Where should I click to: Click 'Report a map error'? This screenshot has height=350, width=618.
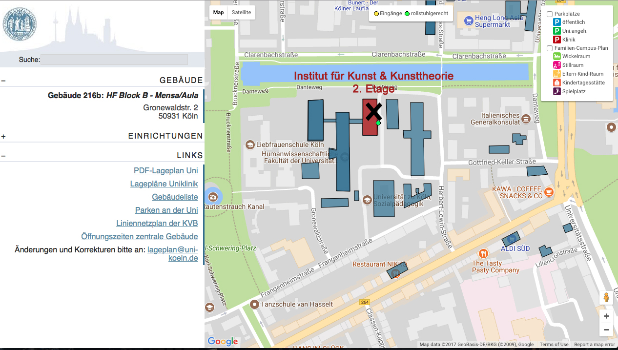coord(595,345)
